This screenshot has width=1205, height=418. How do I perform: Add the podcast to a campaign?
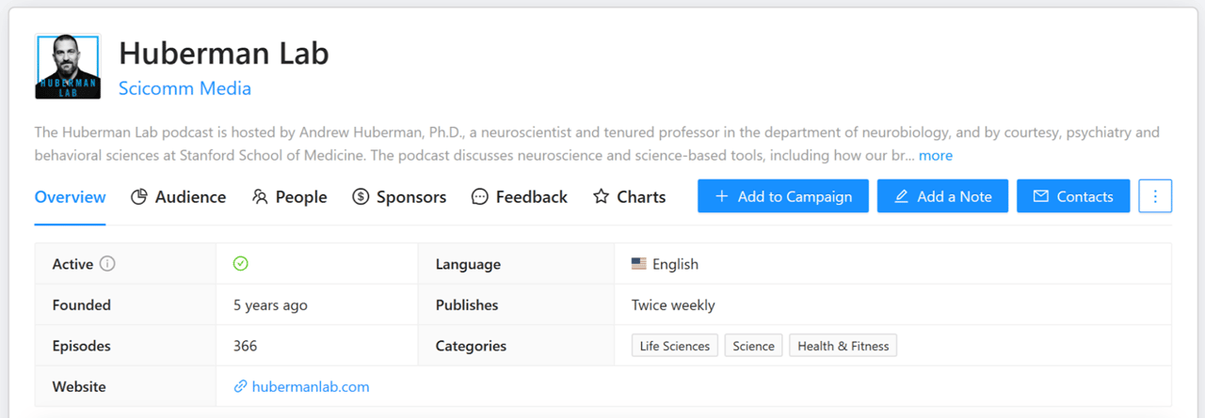click(x=783, y=196)
